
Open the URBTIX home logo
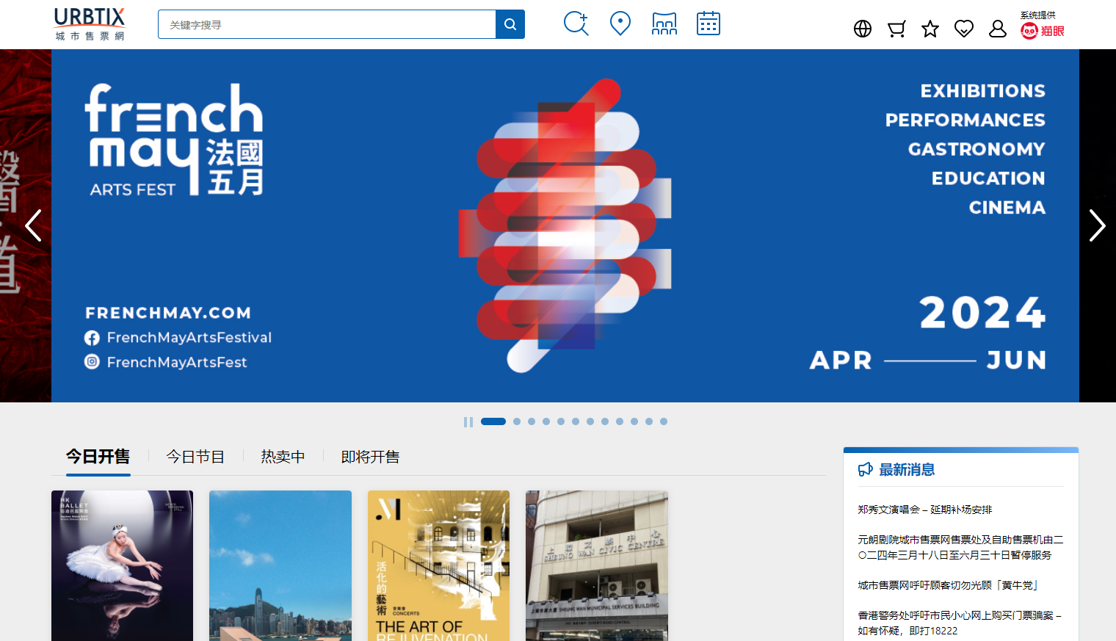click(x=90, y=24)
